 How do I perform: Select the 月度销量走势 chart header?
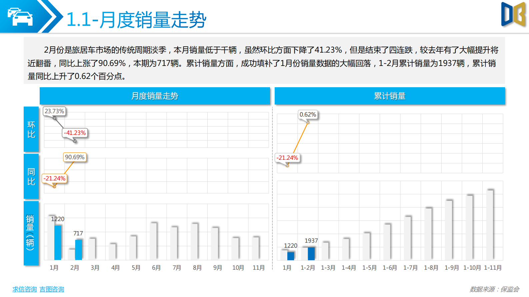(155, 96)
